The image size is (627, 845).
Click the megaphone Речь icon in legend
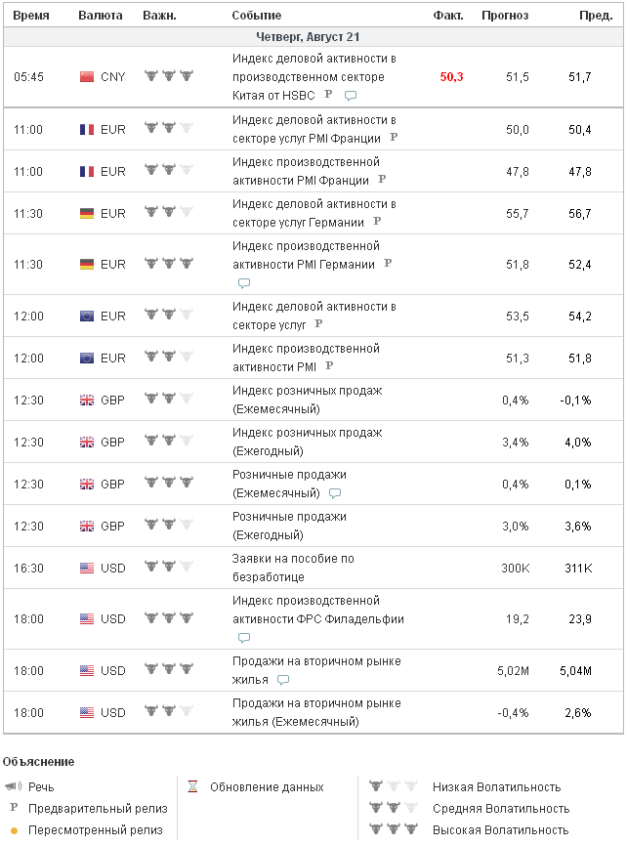pyautogui.click(x=13, y=786)
